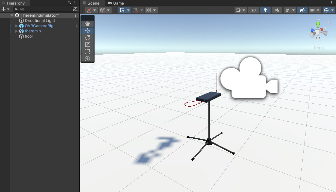Click the theremin model prefab icon
Screen dimensions: 336x192
(21, 31)
